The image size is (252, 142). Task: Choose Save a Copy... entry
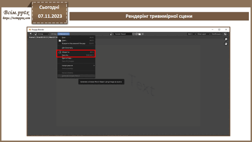tap(76, 58)
